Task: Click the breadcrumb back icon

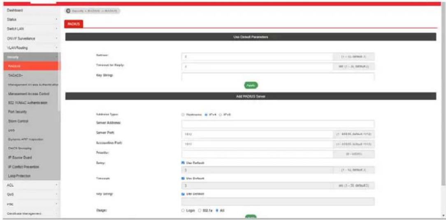Action: pyautogui.click(x=68, y=11)
